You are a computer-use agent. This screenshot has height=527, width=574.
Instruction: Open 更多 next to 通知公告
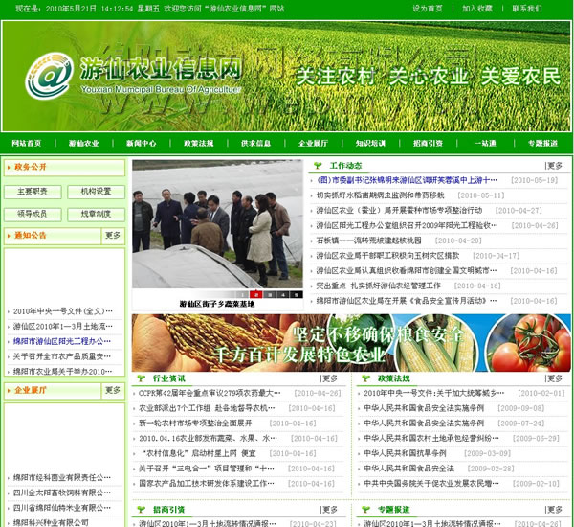pyautogui.click(x=113, y=236)
